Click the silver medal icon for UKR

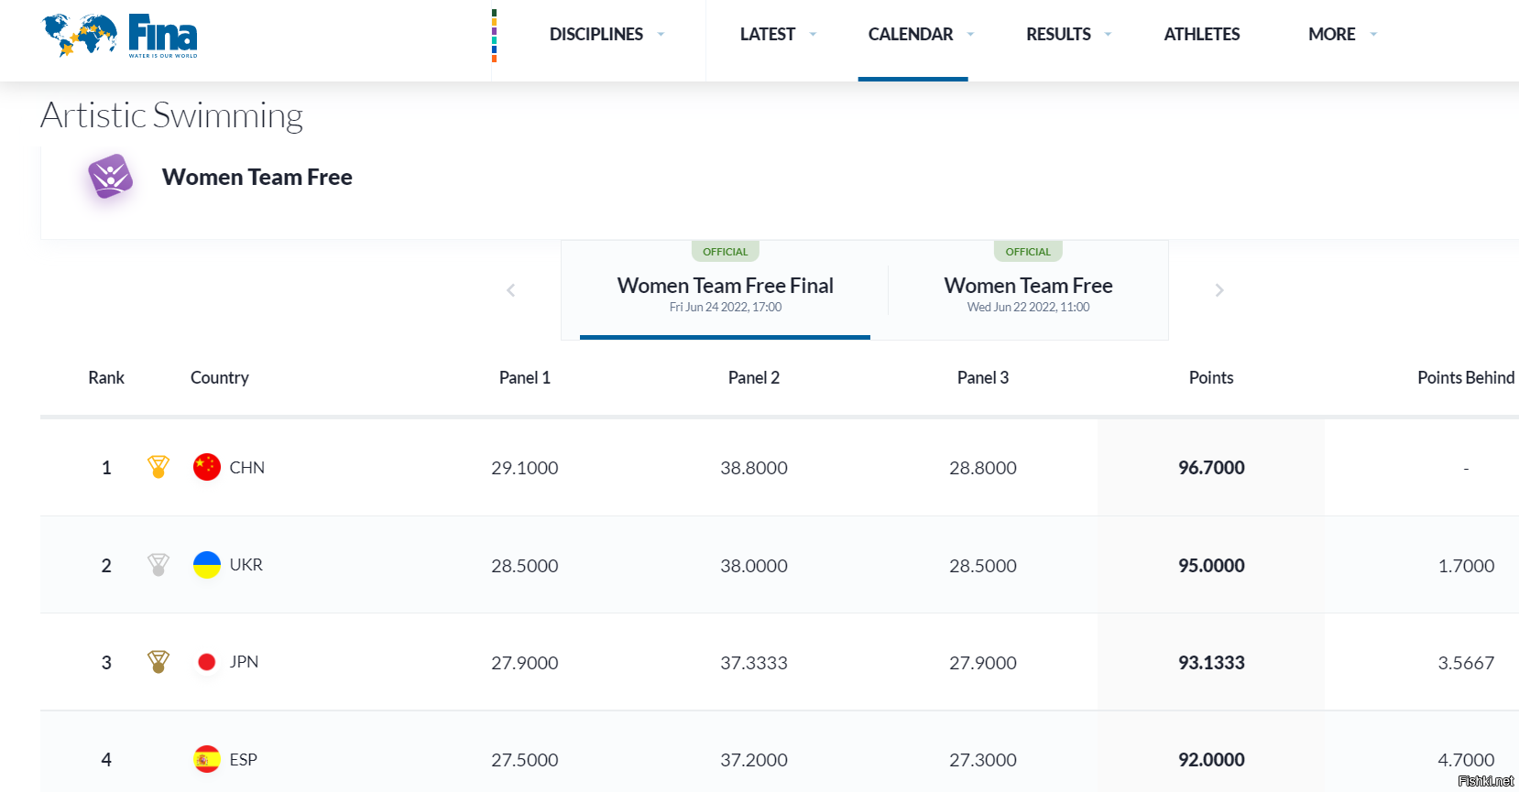(158, 565)
